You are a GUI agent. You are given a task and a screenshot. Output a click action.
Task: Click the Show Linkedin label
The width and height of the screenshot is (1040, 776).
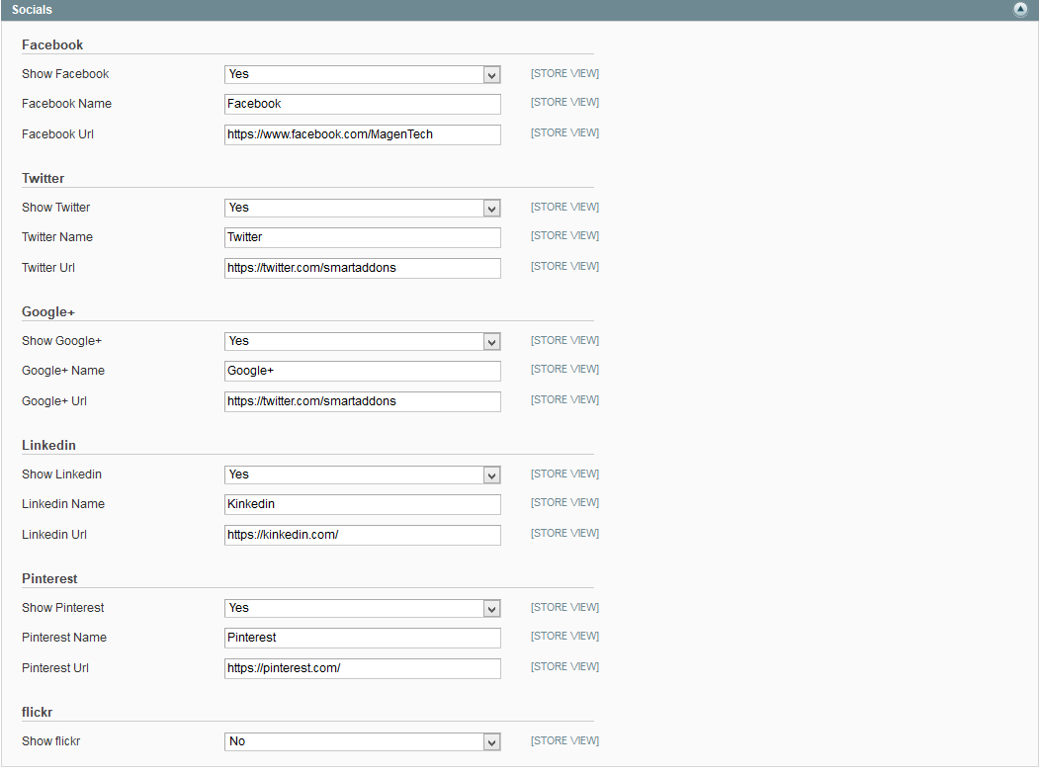(61, 474)
